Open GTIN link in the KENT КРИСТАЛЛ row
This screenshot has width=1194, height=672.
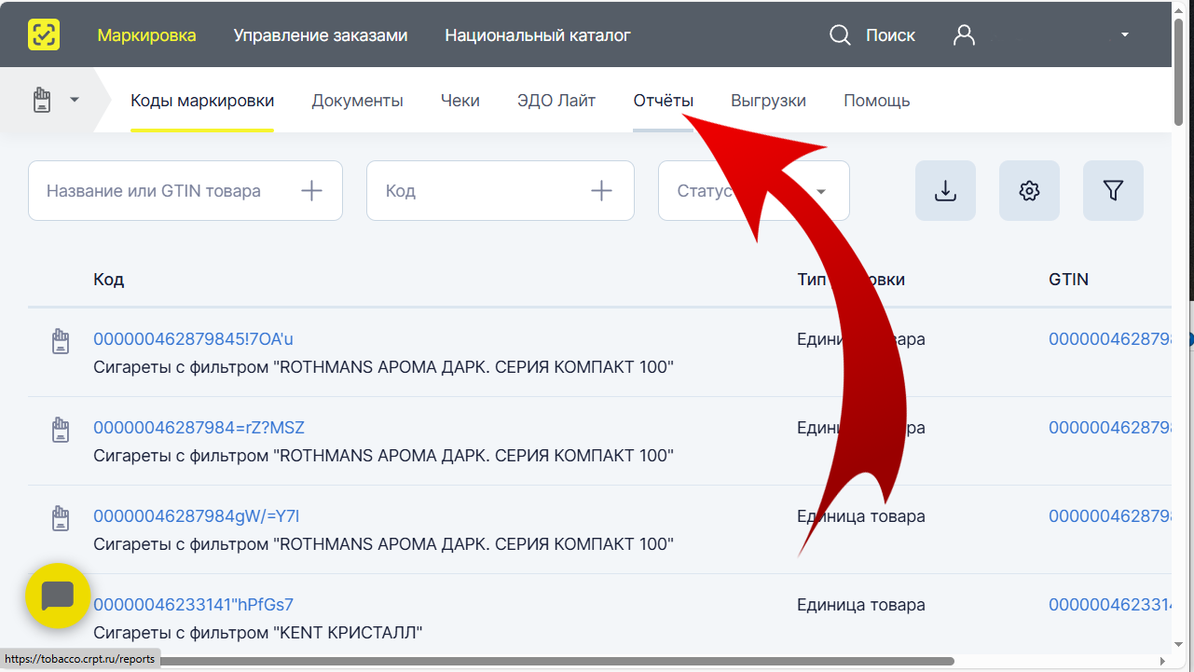point(1109,605)
